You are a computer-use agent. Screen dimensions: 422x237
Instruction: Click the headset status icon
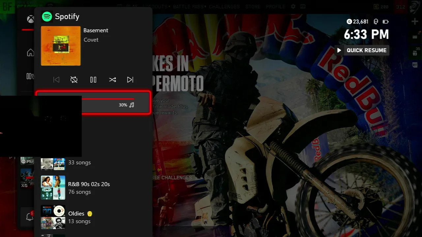click(x=376, y=22)
